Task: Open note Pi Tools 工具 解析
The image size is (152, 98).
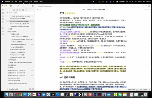Action: (x=17, y=42)
